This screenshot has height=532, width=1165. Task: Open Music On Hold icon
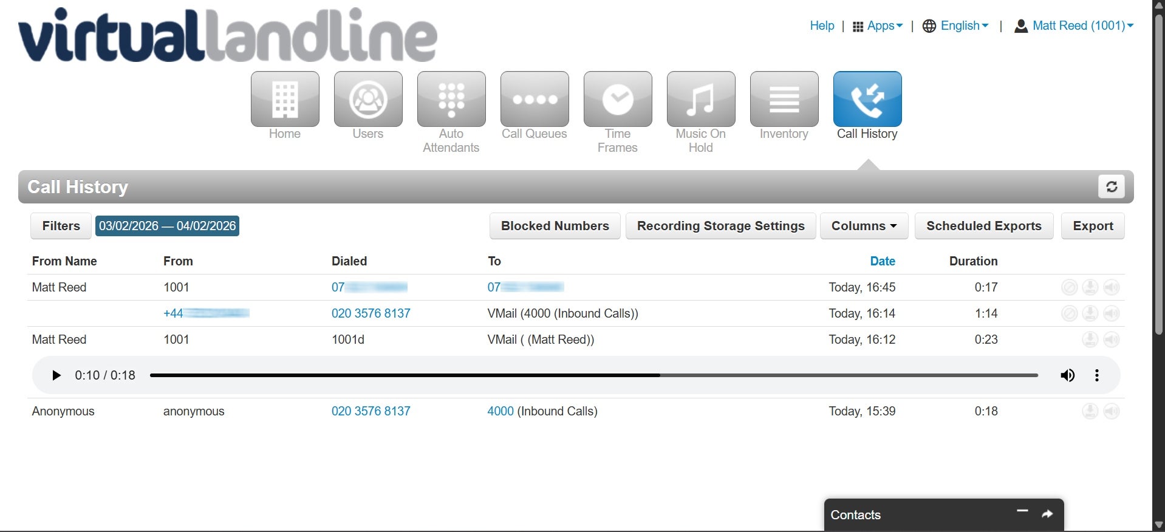pyautogui.click(x=701, y=99)
